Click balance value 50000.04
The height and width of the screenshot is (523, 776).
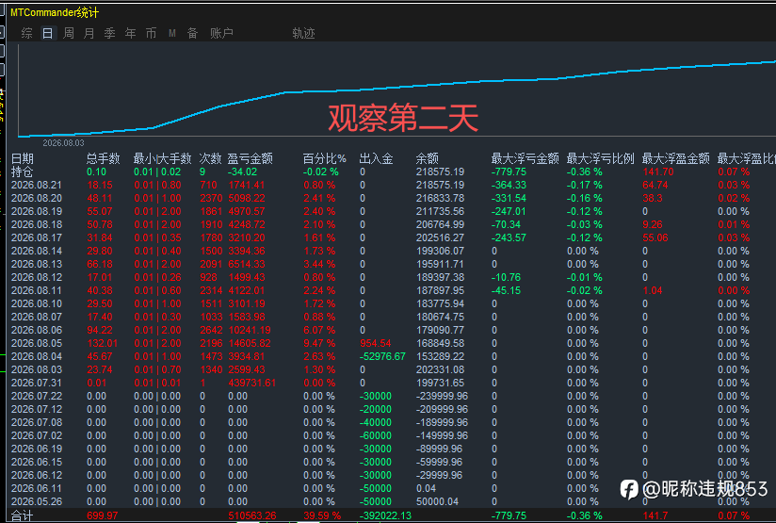point(438,501)
